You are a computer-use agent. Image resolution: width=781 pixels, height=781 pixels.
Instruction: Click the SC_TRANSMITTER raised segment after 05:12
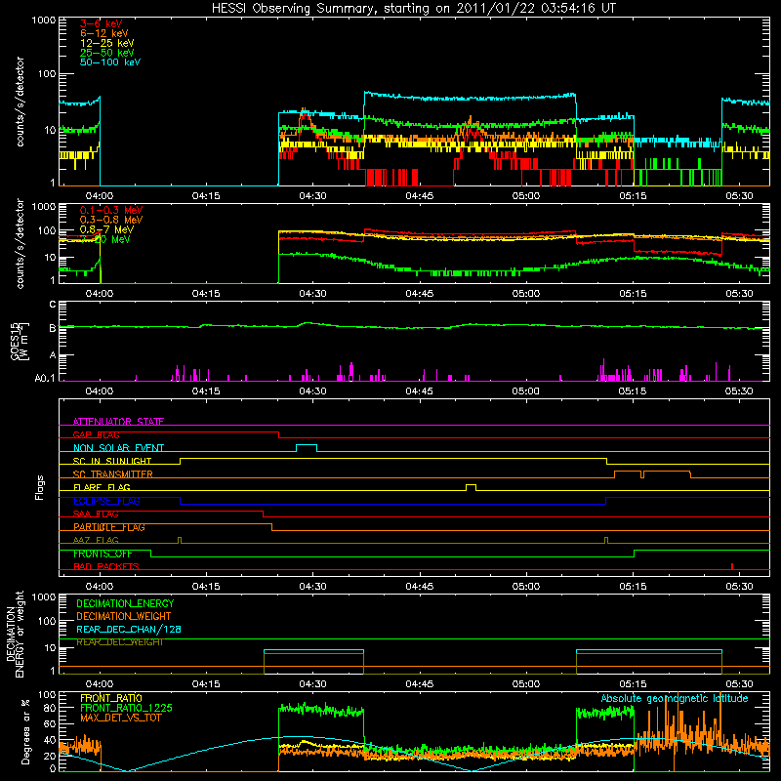pyautogui.click(x=652, y=474)
